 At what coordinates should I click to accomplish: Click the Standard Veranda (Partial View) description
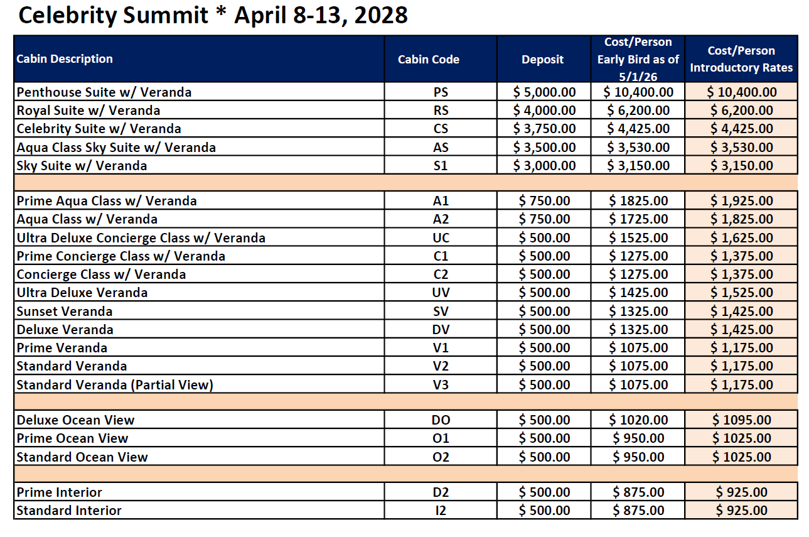115,385
